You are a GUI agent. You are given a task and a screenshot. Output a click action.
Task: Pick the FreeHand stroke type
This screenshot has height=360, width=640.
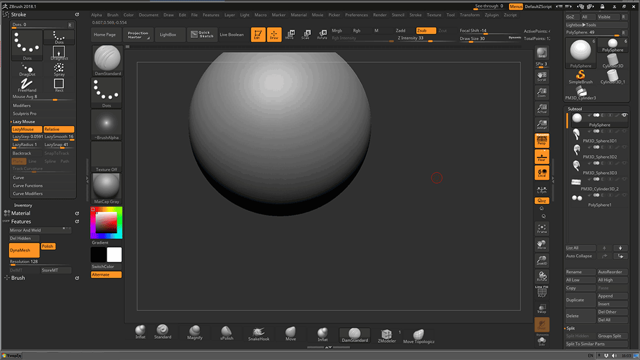click(x=27, y=85)
